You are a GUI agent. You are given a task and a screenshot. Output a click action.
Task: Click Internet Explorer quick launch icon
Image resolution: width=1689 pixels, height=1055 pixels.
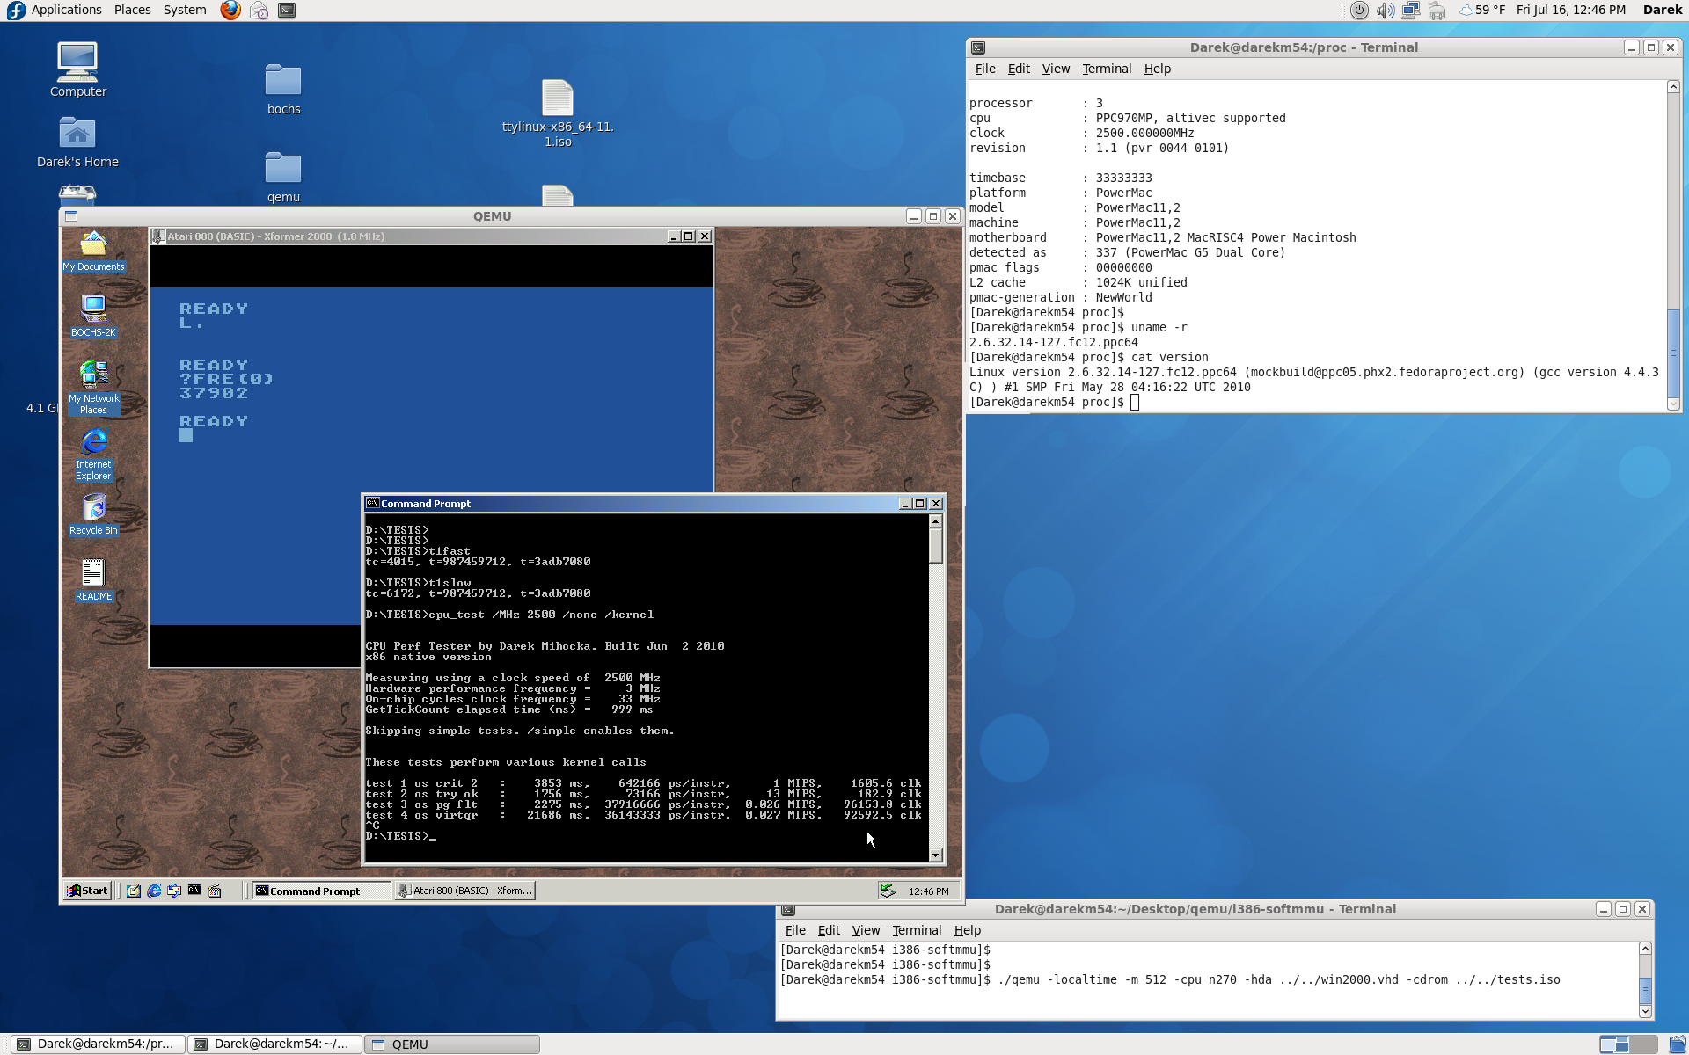154,891
